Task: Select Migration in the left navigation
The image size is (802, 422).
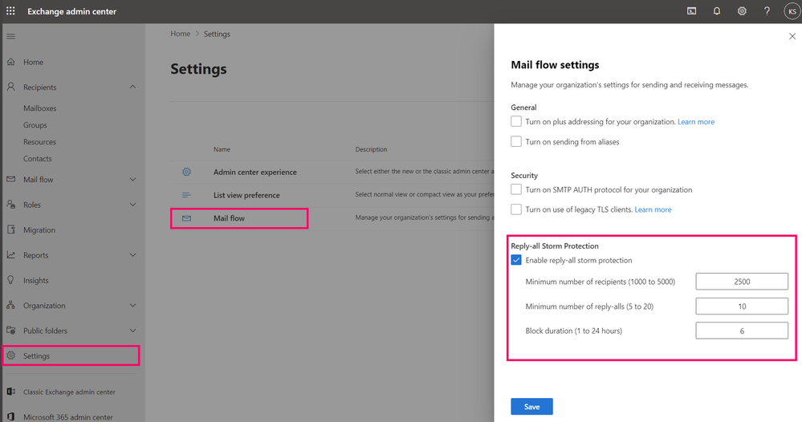Action: [39, 230]
